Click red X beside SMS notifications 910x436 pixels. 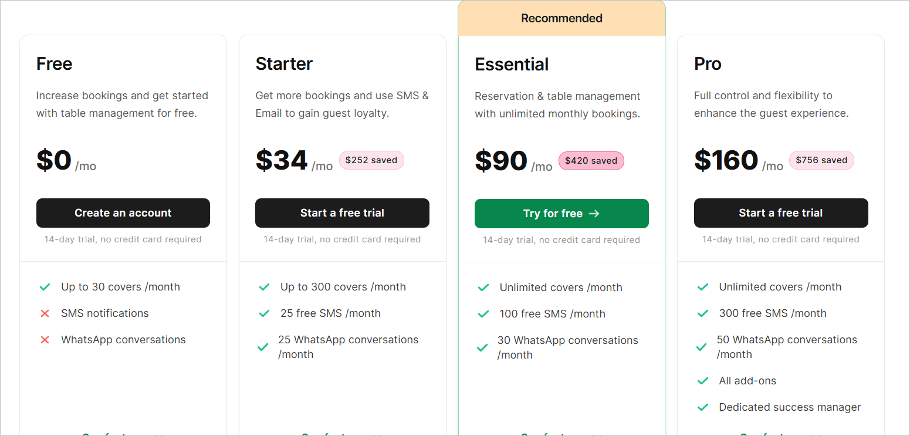point(45,313)
